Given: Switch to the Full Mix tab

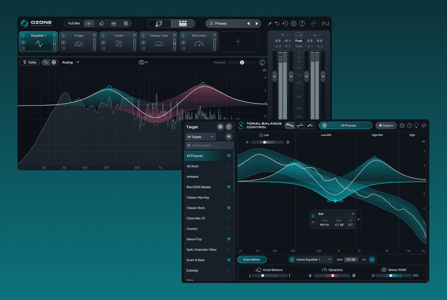Looking at the screenshot, I should (74, 23).
